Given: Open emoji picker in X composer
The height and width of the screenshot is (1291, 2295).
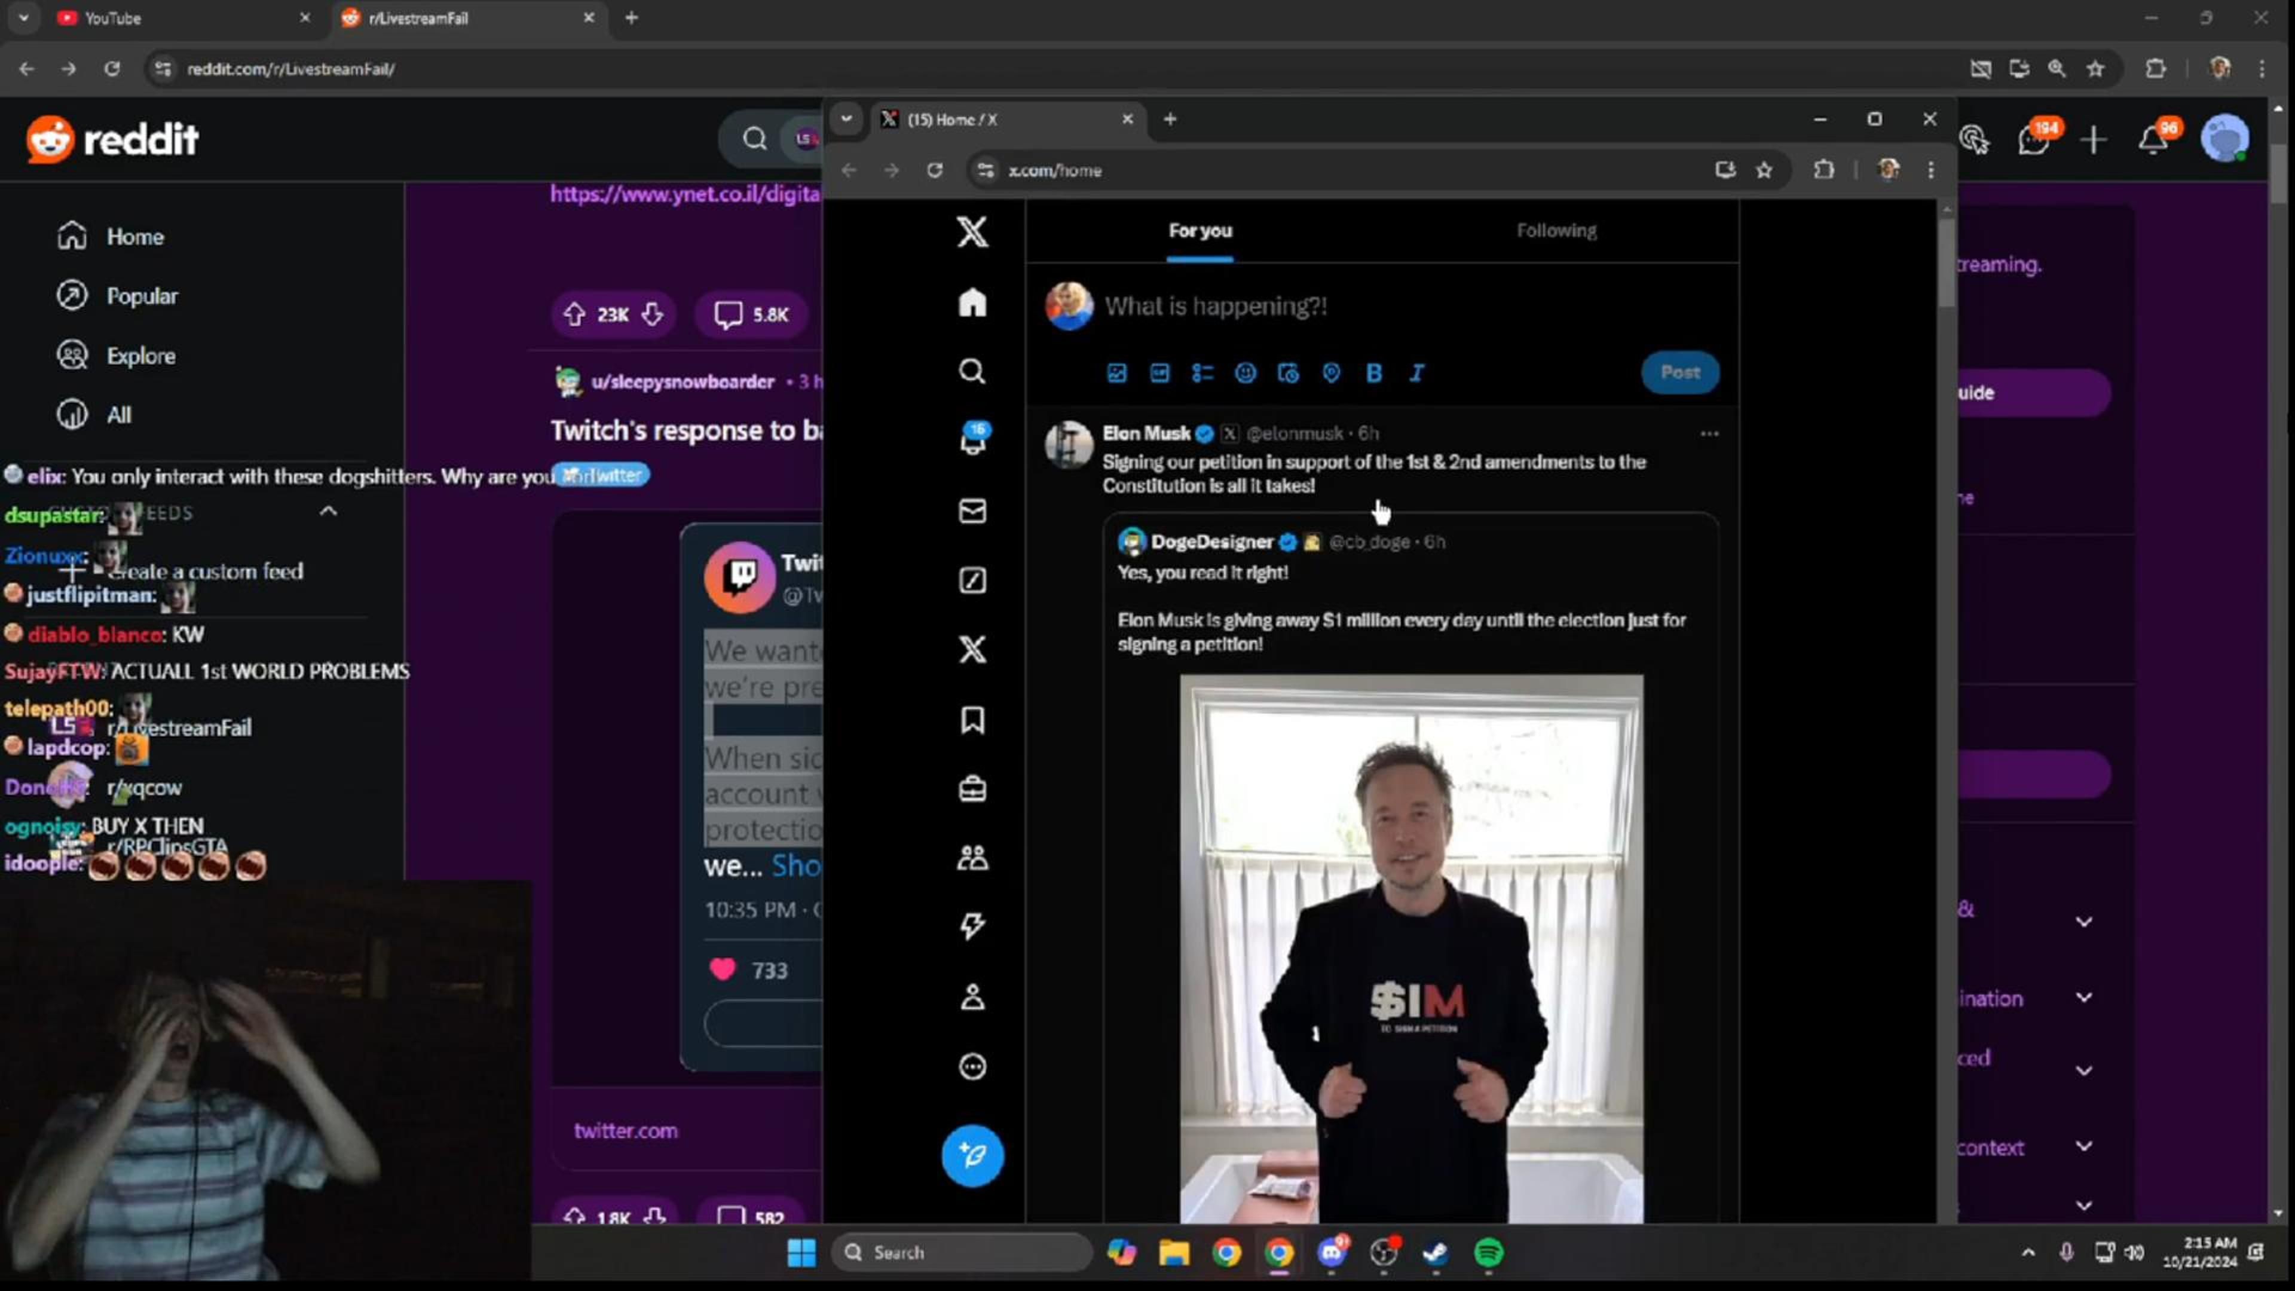Looking at the screenshot, I should [x=1244, y=374].
